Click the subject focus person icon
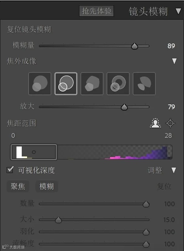 [155, 123]
